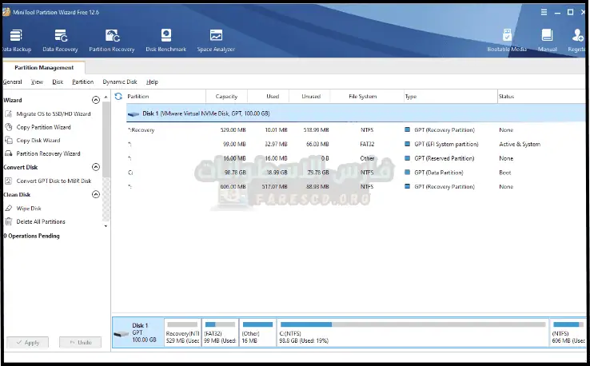Collapse the Clean Disk section

(x=96, y=194)
